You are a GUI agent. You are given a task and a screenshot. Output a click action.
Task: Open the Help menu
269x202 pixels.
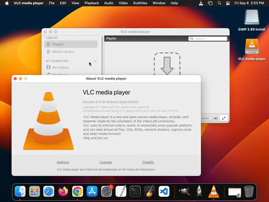coord(174,3)
